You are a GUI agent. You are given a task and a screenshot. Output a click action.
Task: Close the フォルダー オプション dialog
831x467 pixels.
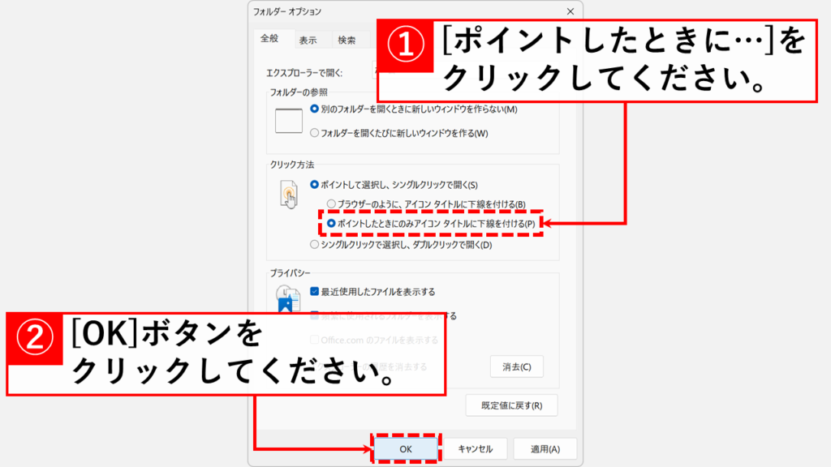pos(571,11)
